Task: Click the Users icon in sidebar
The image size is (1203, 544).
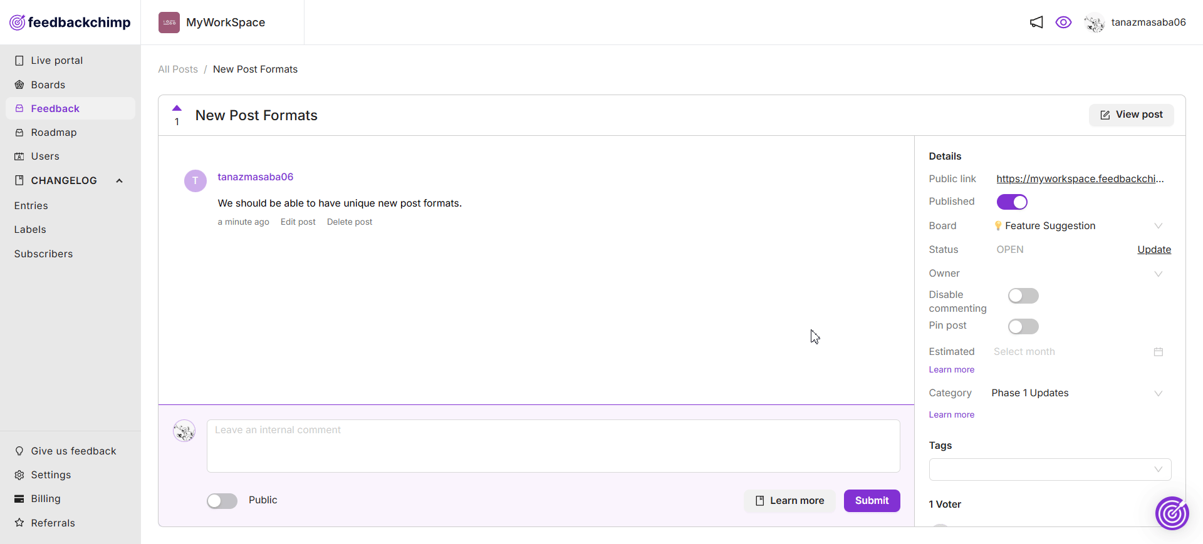Action: coord(19,157)
